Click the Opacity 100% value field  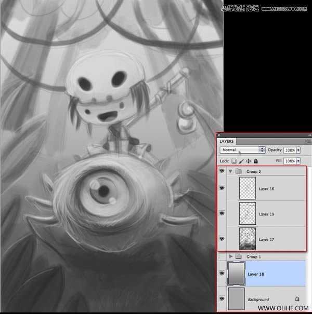pos(290,150)
